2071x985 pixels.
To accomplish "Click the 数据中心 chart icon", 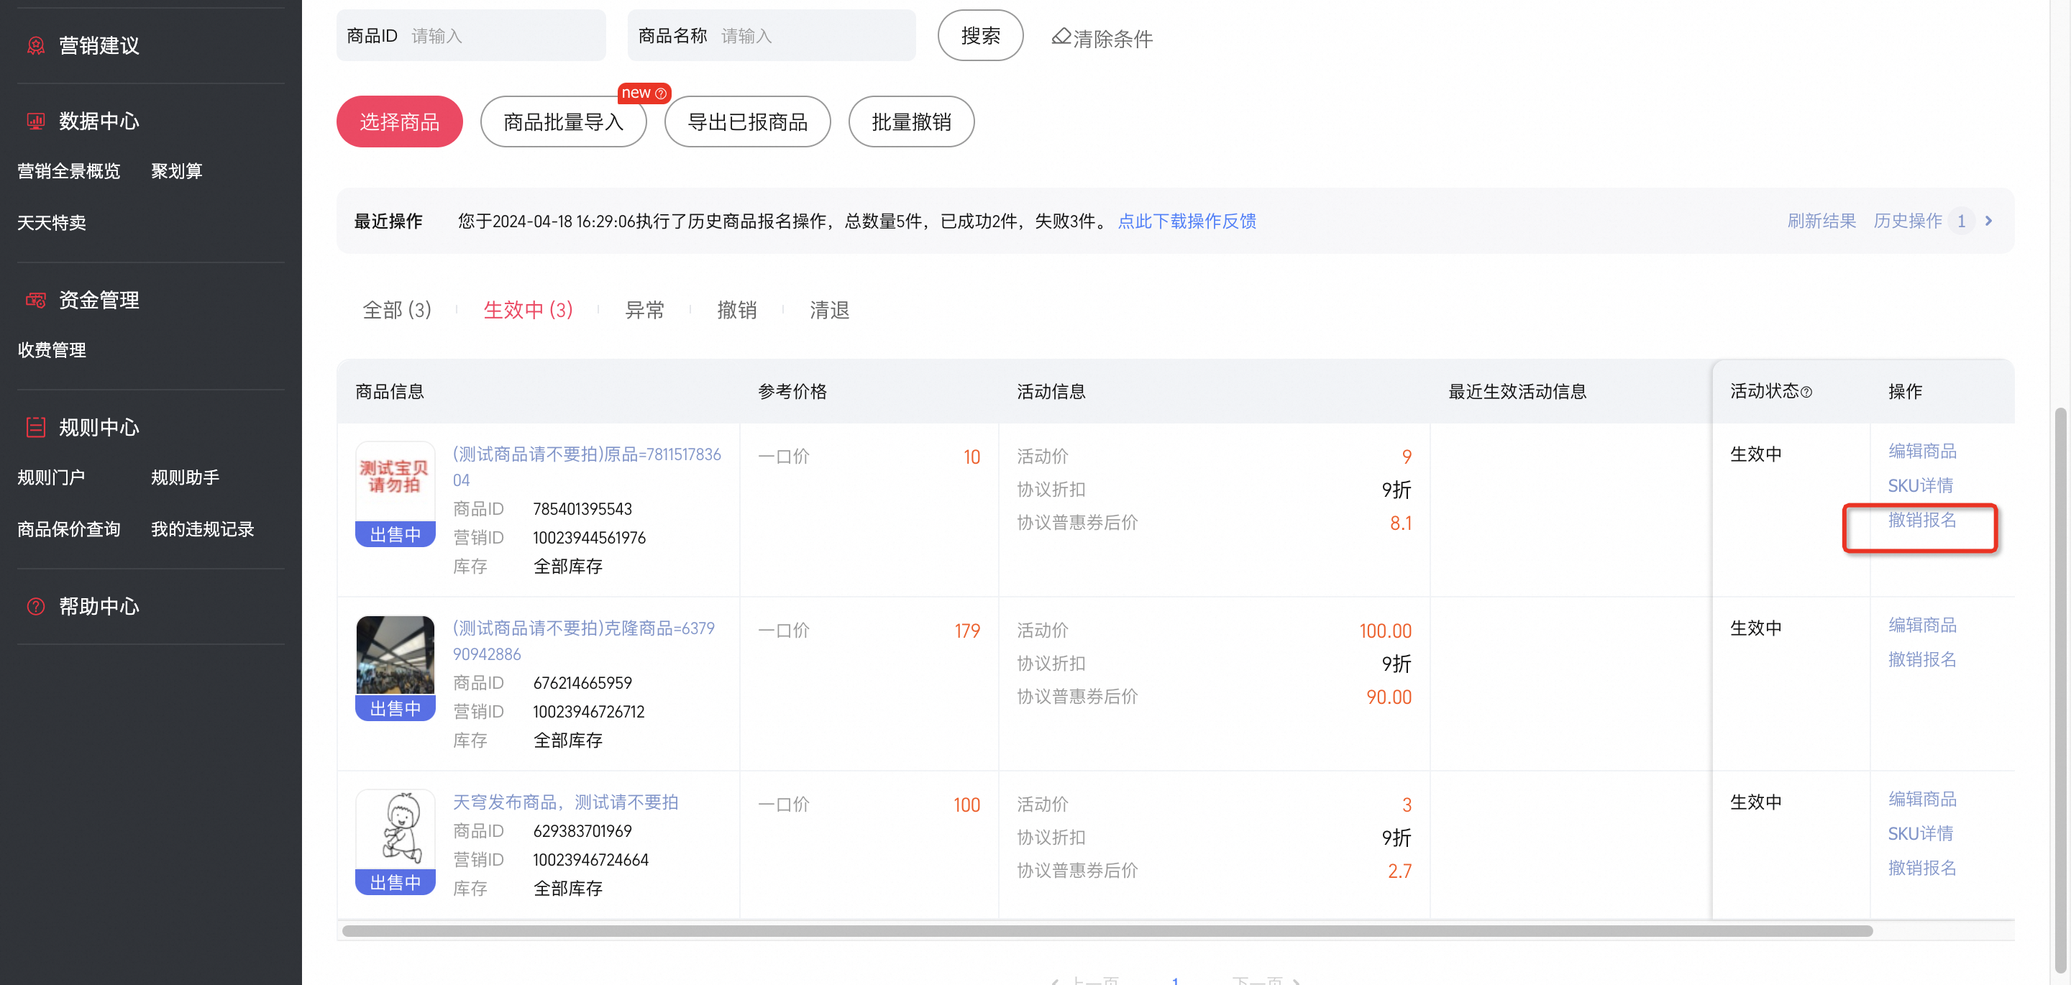I will [35, 122].
